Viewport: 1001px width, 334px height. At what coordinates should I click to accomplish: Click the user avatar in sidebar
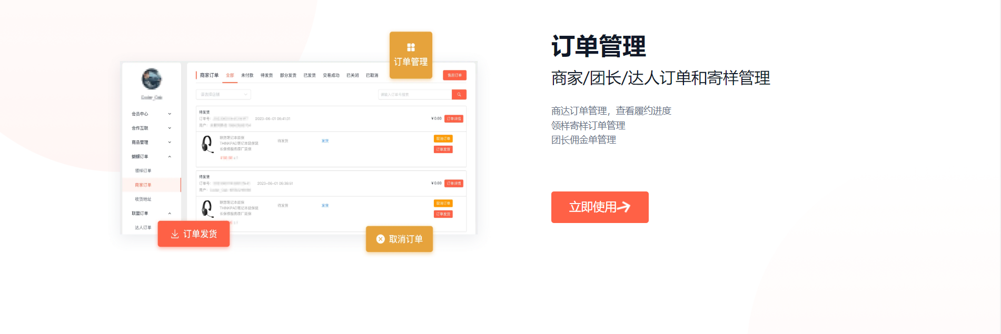coord(152,79)
